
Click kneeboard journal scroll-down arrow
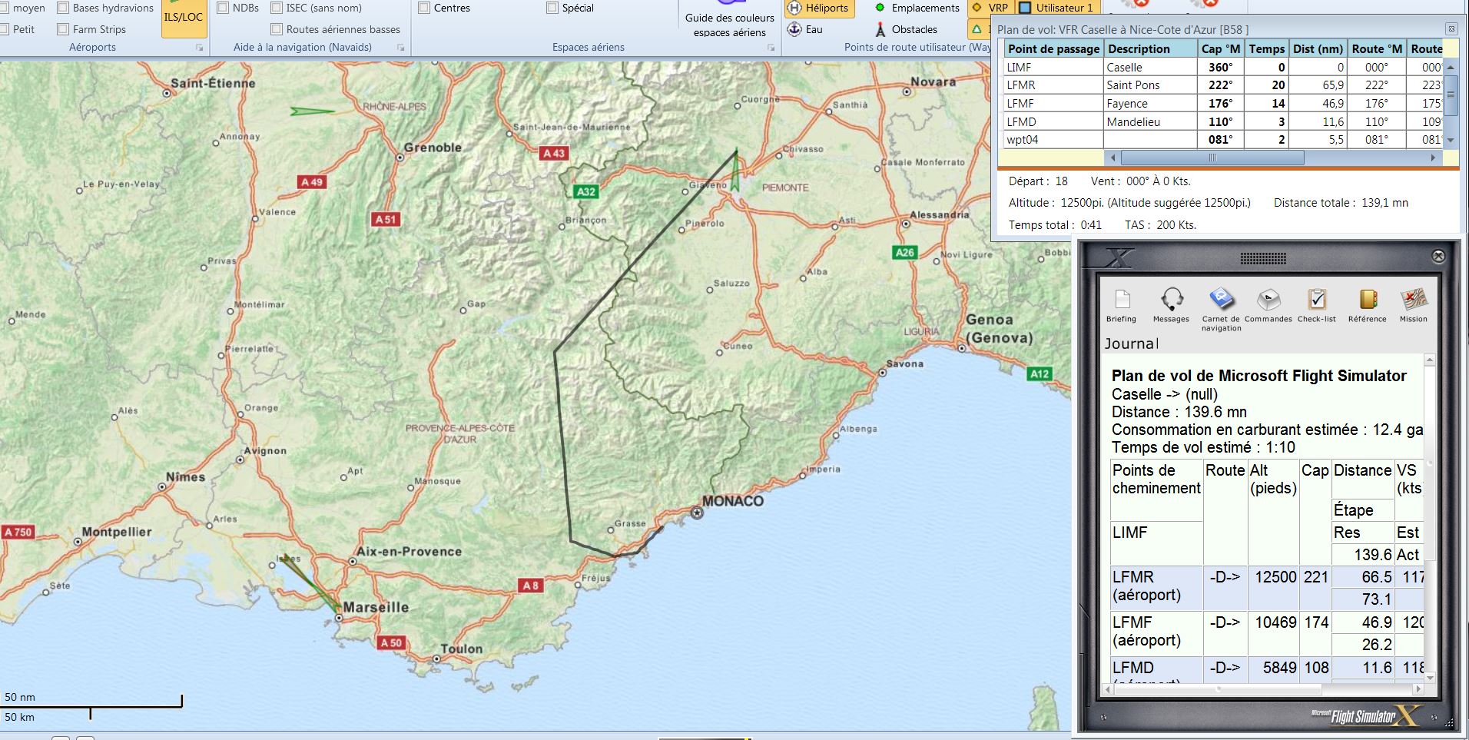1430,677
